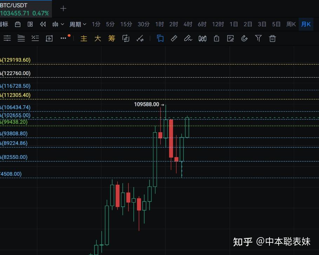Expand the 周期 period dropdown
319x255 pixels.
pyautogui.click(x=78, y=24)
